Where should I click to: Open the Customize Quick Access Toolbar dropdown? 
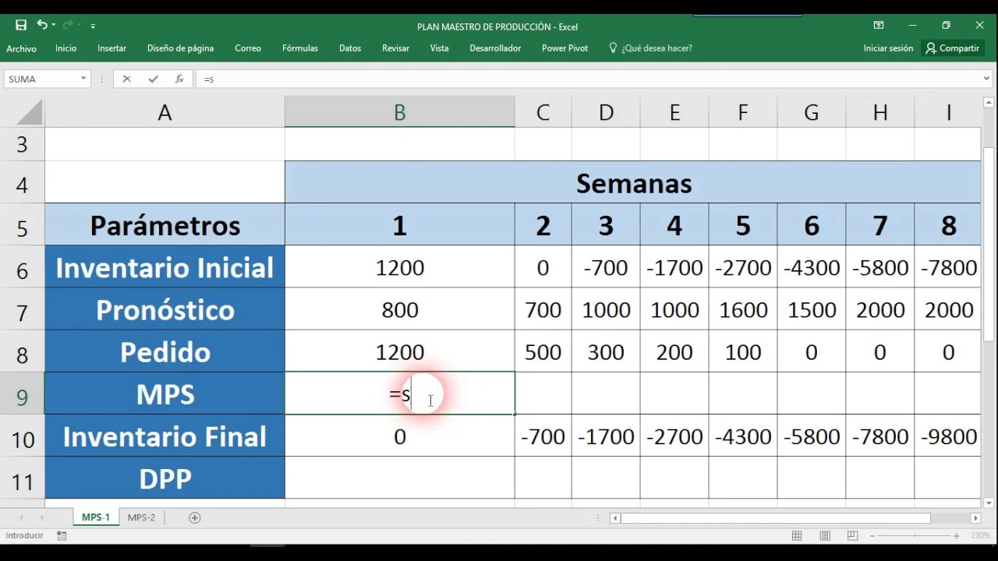[x=92, y=26]
